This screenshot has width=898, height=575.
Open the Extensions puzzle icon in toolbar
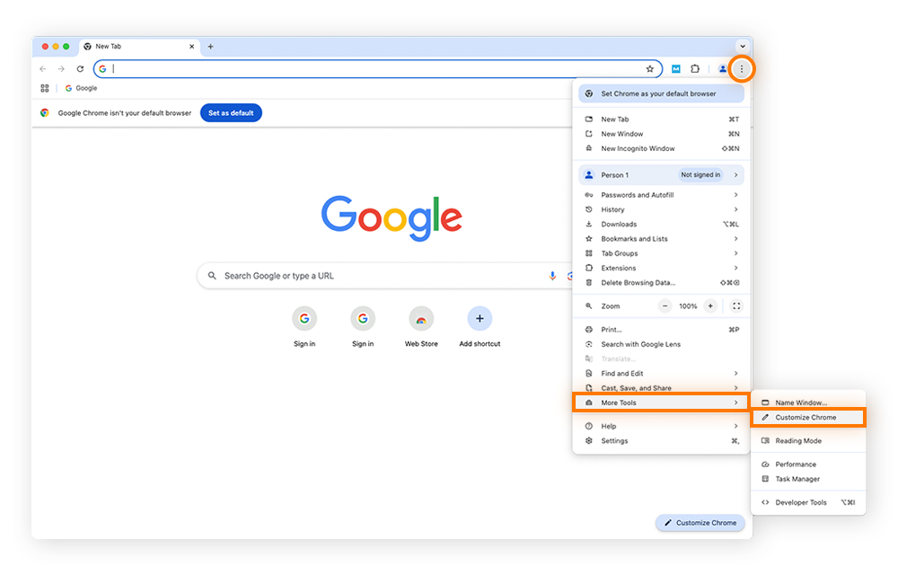coord(695,68)
